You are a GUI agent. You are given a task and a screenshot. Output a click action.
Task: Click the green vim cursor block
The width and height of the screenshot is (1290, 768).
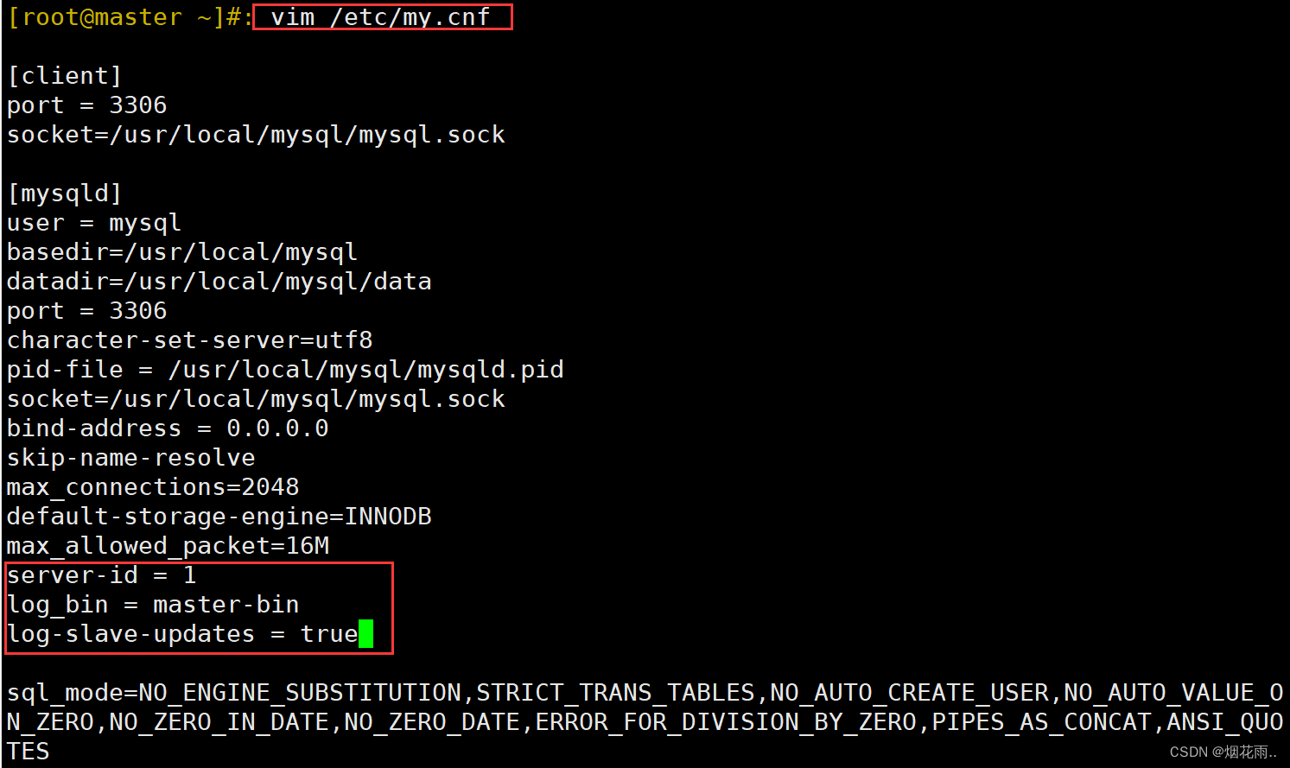(365, 634)
